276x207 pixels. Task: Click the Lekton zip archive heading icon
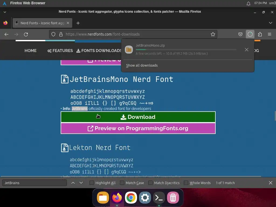coord(64,147)
